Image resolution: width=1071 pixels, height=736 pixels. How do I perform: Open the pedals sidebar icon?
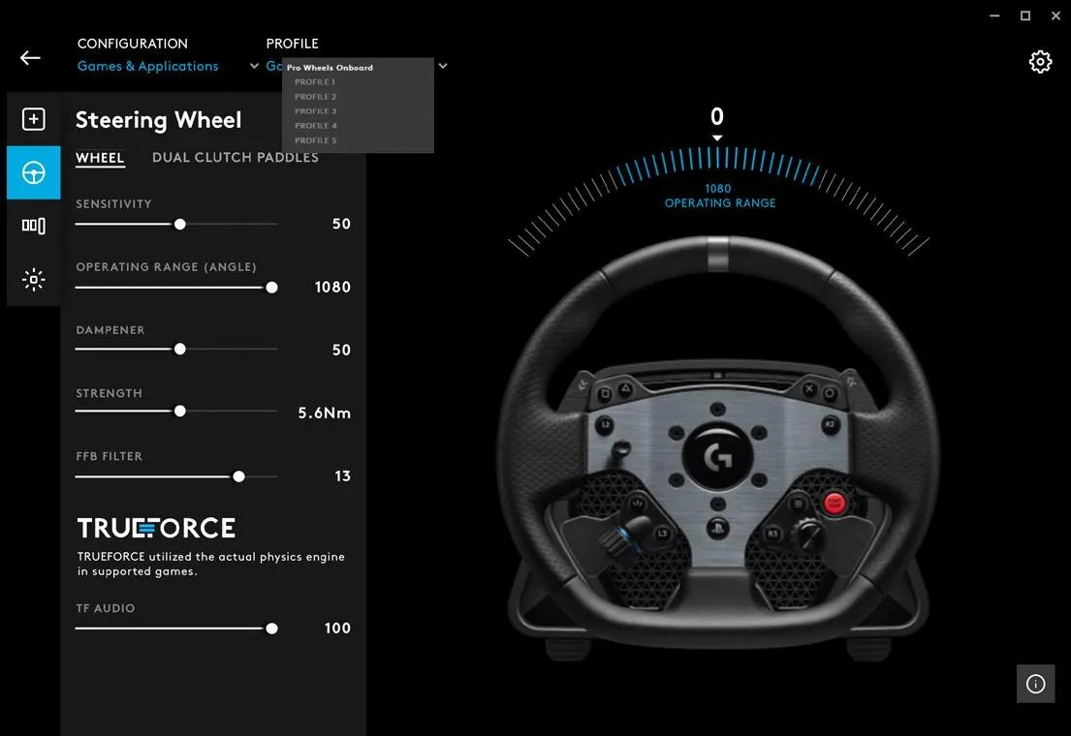pos(34,226)
